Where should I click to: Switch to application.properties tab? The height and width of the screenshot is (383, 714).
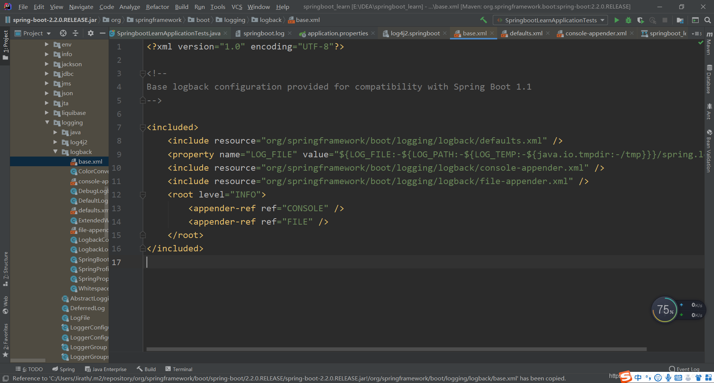337,33
